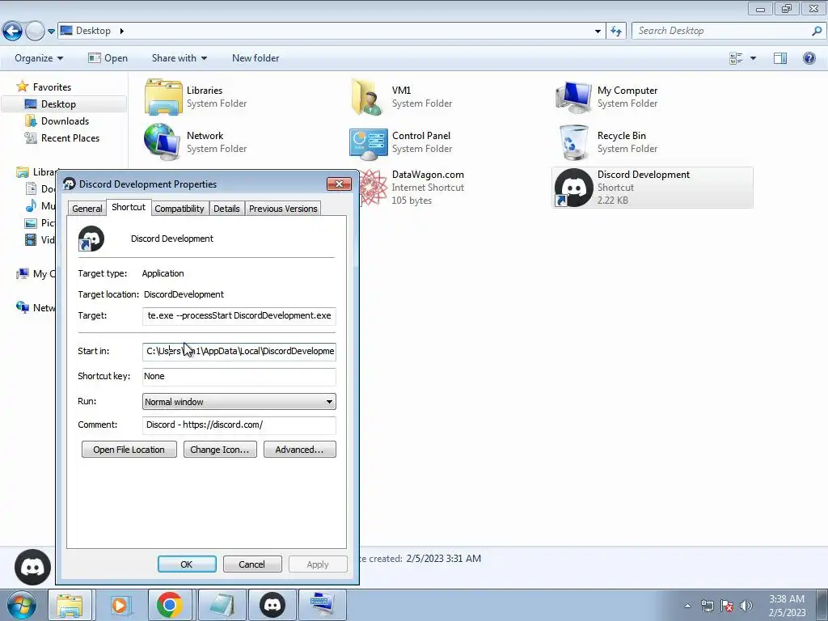Click the Advanced button

point(299,450)
